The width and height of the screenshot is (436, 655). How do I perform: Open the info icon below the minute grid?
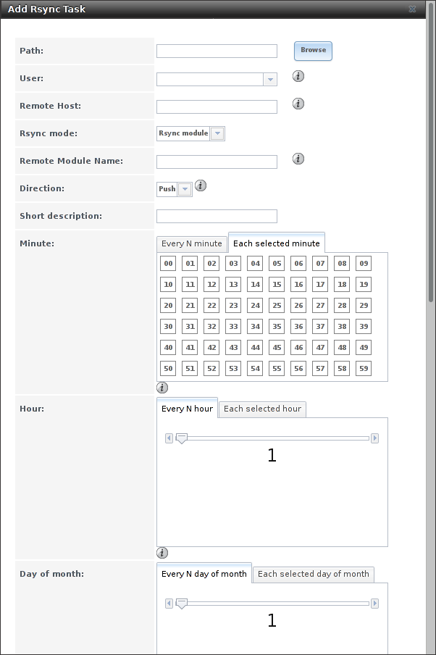[162, 388]
